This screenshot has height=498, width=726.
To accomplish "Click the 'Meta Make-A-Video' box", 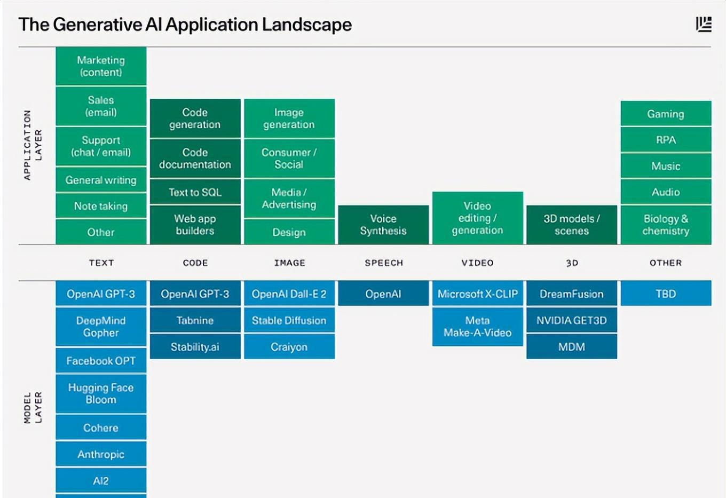I will pyautogui.click(x=478, y=327).
